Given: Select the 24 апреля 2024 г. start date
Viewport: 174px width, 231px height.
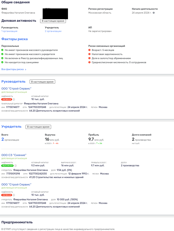Looking at the screenshot, I should pyautogui.click(x=142, y=13).
